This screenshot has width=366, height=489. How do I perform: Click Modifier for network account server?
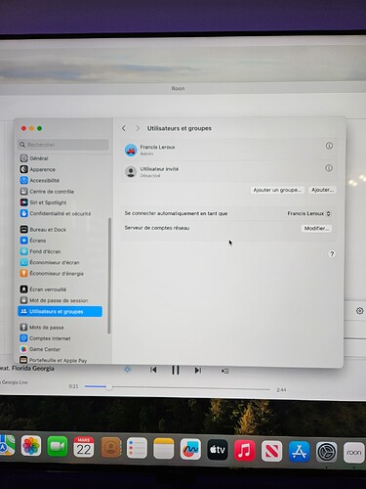tap(316, 228)
